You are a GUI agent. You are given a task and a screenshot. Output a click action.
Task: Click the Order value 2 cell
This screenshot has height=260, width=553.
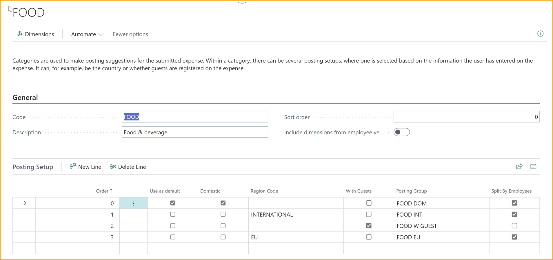click(x=77, y=226)
